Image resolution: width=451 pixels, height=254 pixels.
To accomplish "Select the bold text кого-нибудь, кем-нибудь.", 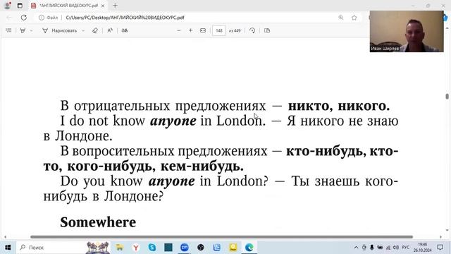I will [155, 167].
